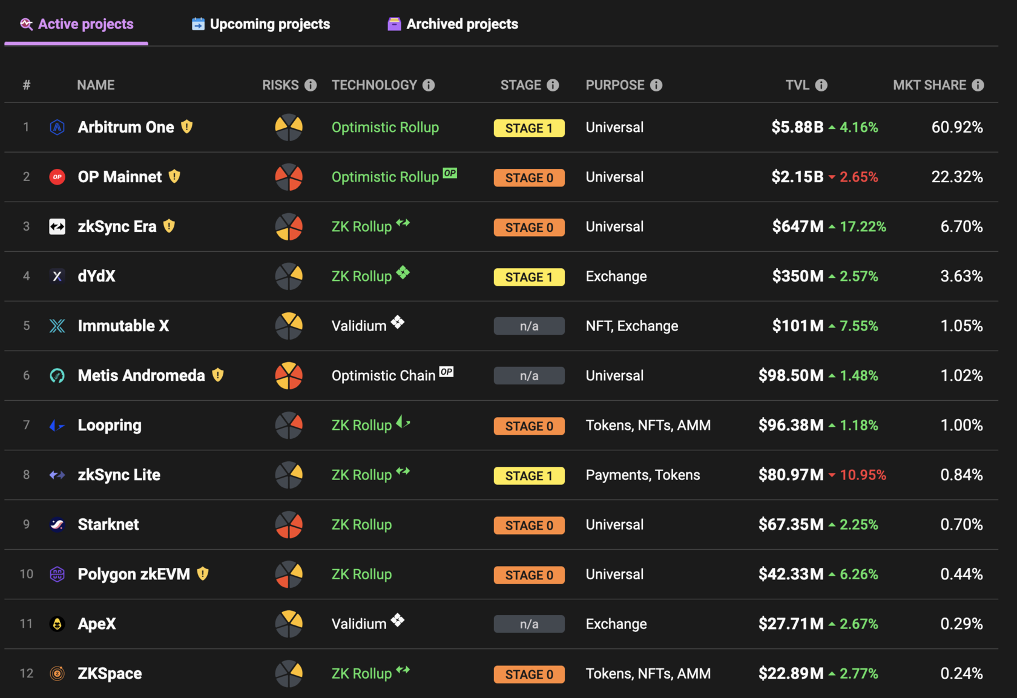Click the STAGE column info icon
Viewport: 1017px width, 698px height.
553,85
